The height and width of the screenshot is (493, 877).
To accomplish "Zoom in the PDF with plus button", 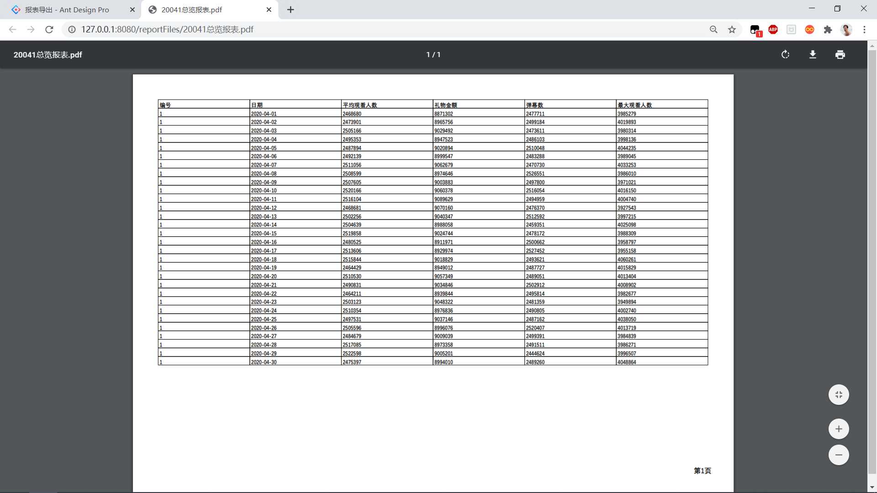I will click(839, 429).
